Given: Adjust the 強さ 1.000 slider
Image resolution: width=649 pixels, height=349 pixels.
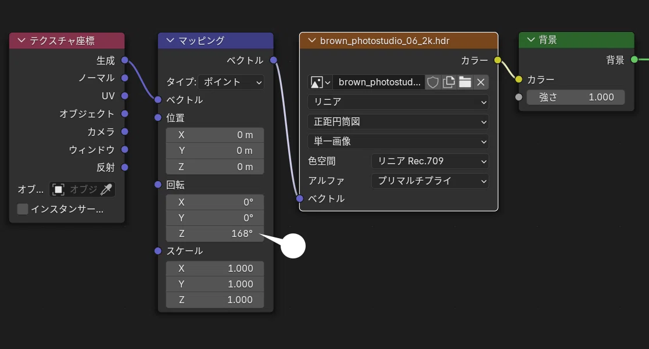Looking at the screenshot, I should click(x=576, y=97).
